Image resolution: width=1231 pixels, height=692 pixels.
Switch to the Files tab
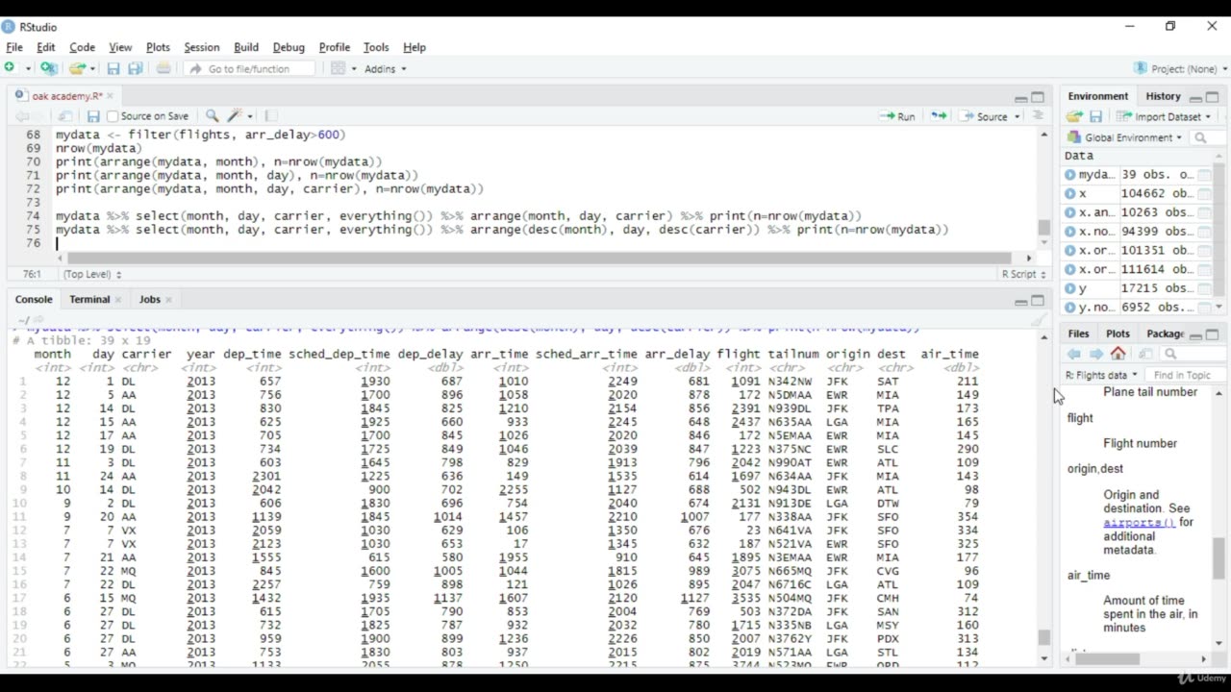(x=1079, y=334)
